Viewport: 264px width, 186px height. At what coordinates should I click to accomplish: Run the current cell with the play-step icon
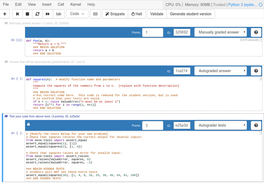point(17,14)
